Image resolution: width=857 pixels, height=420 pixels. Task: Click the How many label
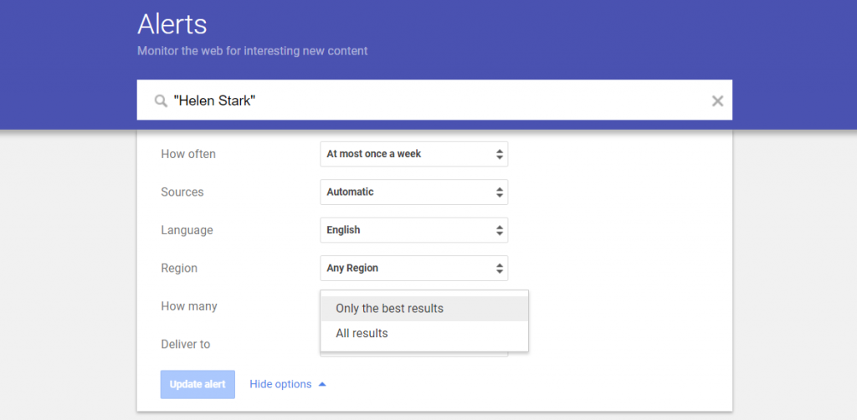(x=189, y=306)
